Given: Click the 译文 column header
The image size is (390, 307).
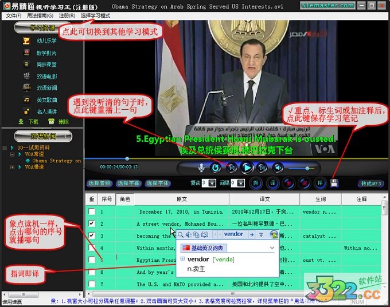Looking at the screenshot, I should pyautogui.click(x=264, y=199).
